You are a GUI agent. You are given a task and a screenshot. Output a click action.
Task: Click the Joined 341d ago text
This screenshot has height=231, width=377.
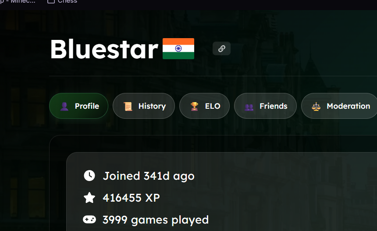click(x=149, y=176)
